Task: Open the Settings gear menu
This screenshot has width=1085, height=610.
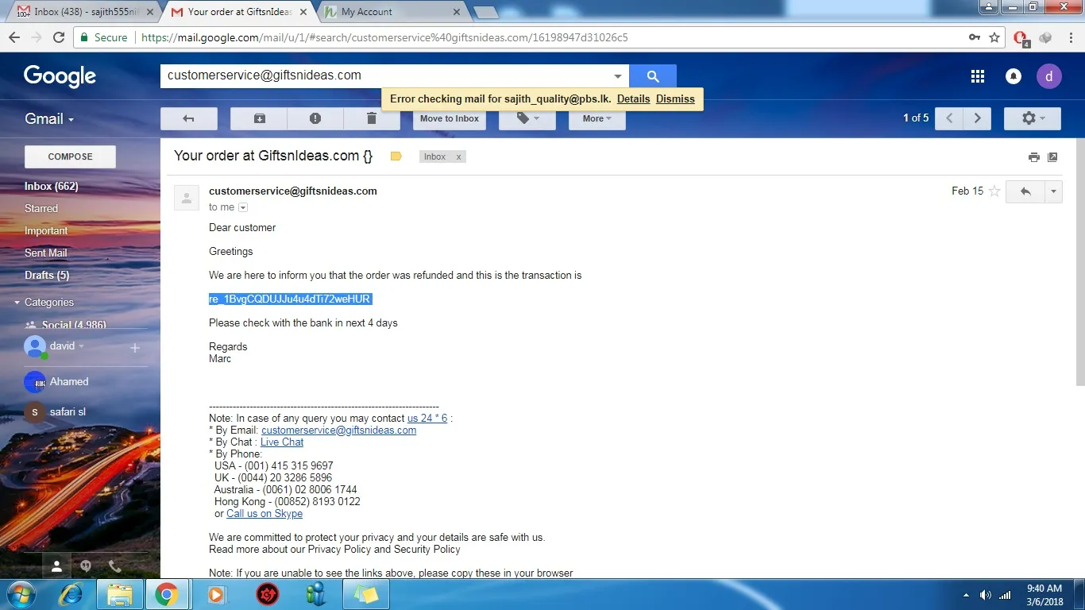Action: 1033,118
